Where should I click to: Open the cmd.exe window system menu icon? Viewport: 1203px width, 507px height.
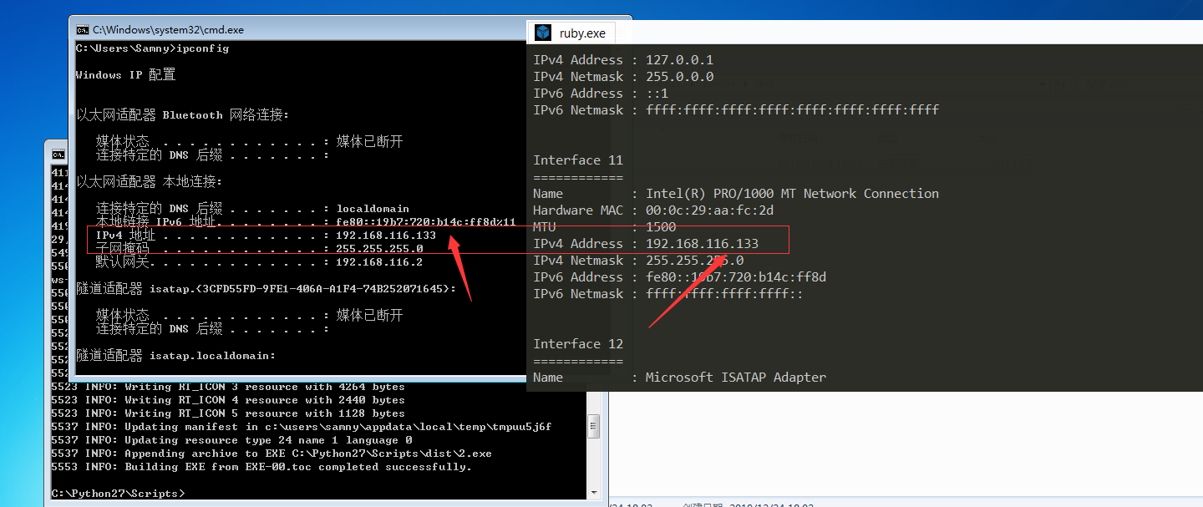(x=82, y=29)
